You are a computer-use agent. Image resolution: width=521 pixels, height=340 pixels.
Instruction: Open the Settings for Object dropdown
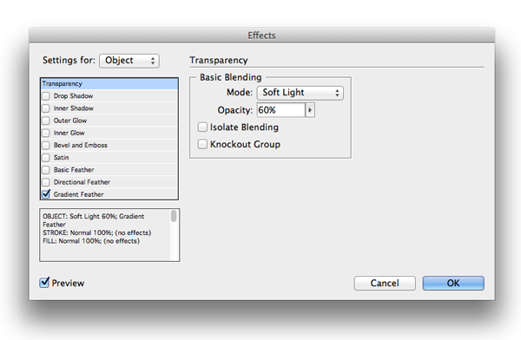click(x=129, y=61)
